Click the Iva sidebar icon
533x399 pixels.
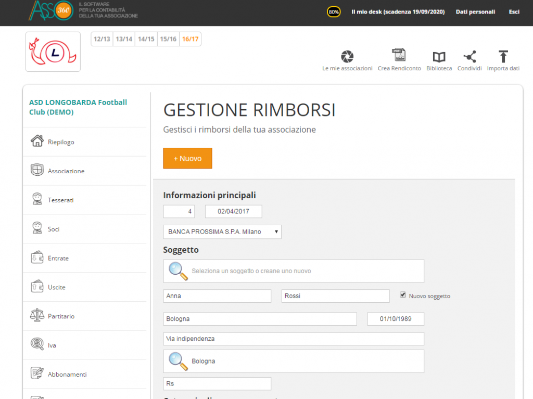point(37,344)
